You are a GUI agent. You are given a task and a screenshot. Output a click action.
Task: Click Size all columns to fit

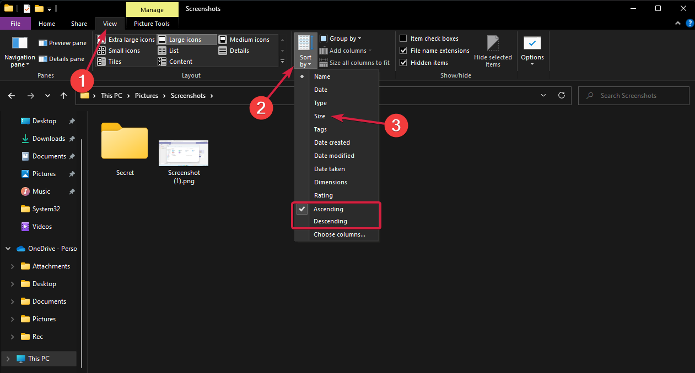point(354,63)
